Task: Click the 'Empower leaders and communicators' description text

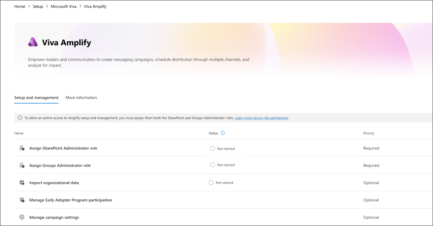Action: pos(138,63)
